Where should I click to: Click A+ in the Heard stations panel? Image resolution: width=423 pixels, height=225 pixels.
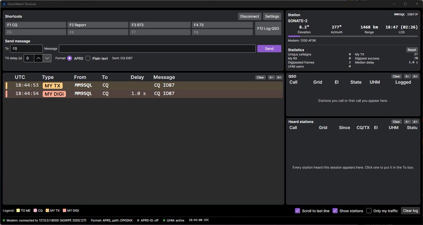[x=415, y=122]
